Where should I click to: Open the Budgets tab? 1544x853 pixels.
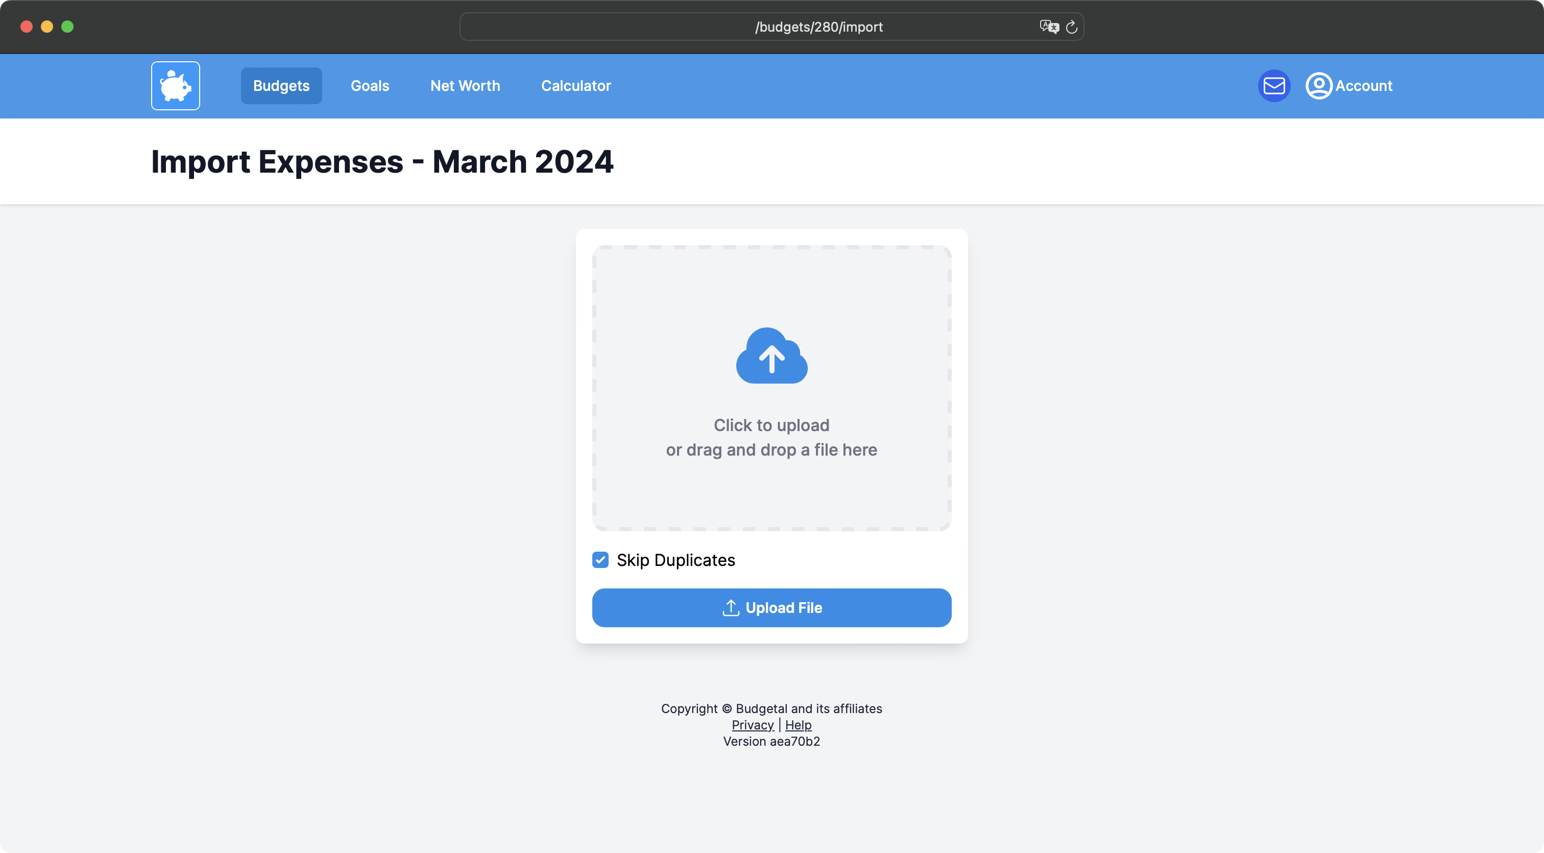click(281, 86)
